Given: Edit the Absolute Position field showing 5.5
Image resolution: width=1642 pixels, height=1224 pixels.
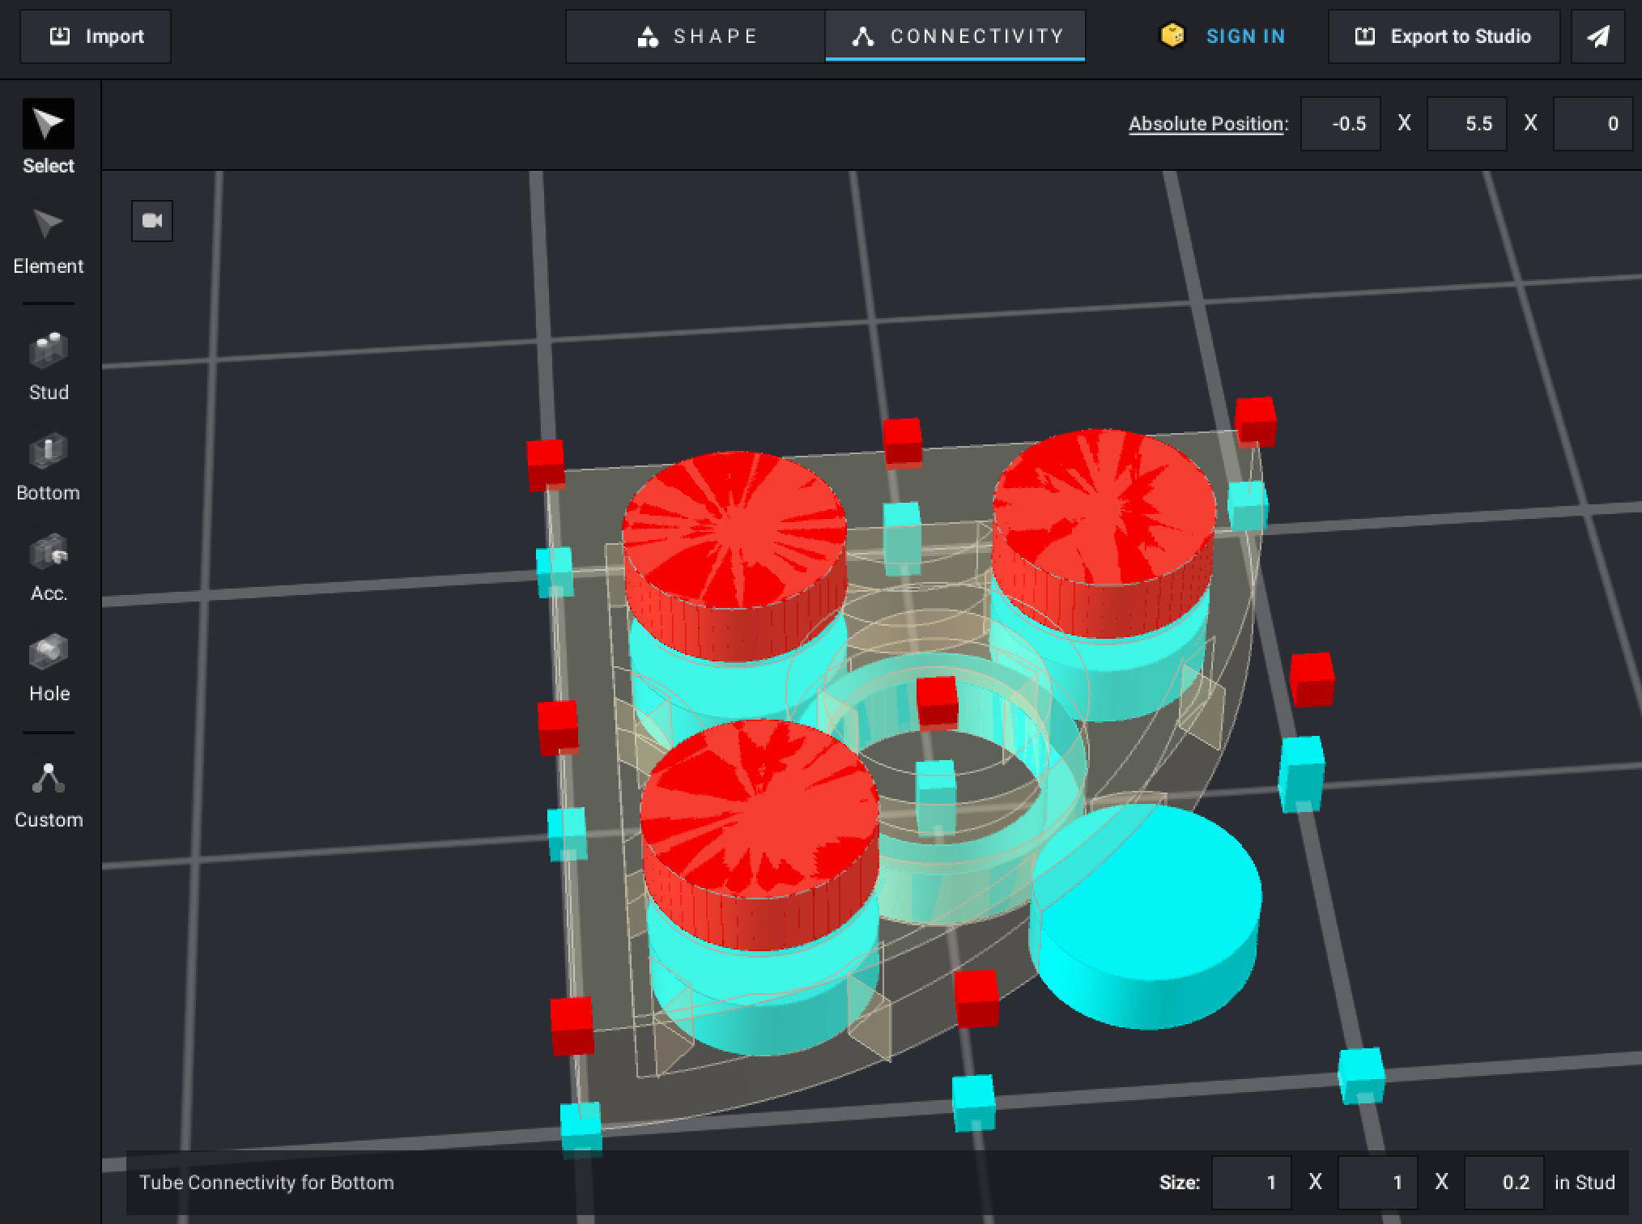Looking at the screenshot, I should pyautogui.click(x=1467, y=124).
